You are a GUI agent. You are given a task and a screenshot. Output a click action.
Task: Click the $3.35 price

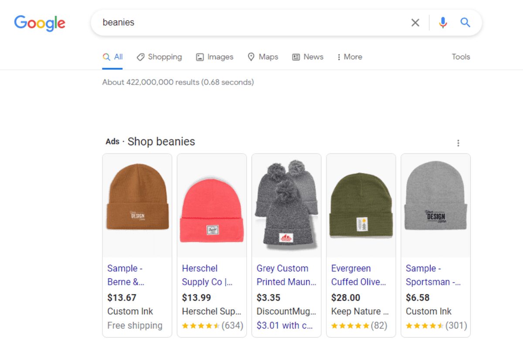pyautogui.click(x=268, y=298)
